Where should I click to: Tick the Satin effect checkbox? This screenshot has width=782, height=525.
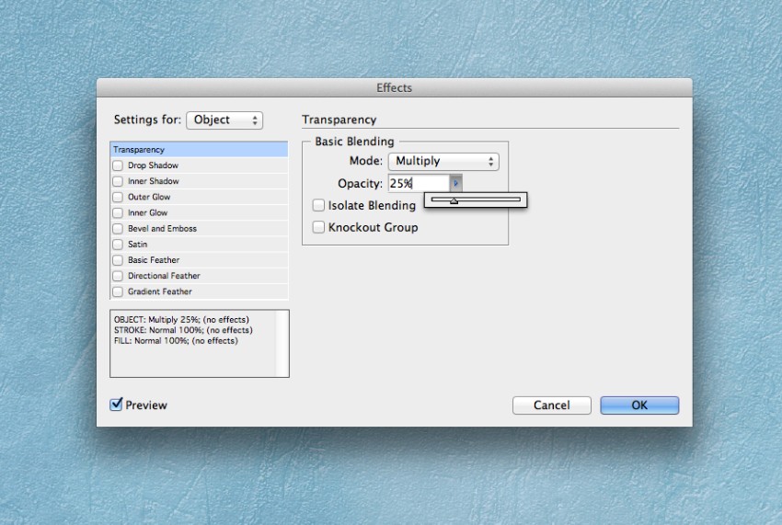(x=118, y=245)
